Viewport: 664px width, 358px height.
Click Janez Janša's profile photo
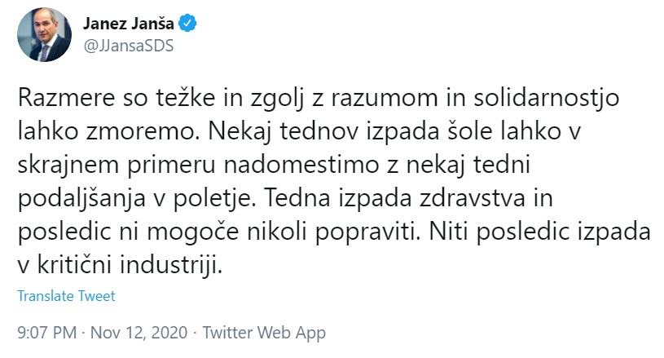38,36
